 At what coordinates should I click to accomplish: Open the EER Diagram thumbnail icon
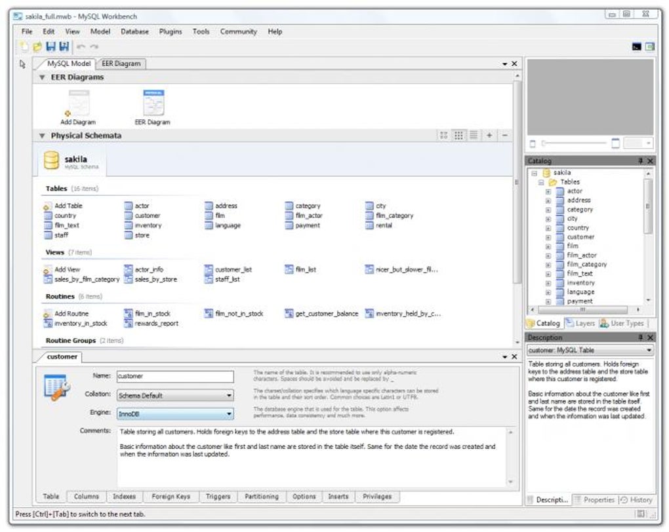coord(153,104)
